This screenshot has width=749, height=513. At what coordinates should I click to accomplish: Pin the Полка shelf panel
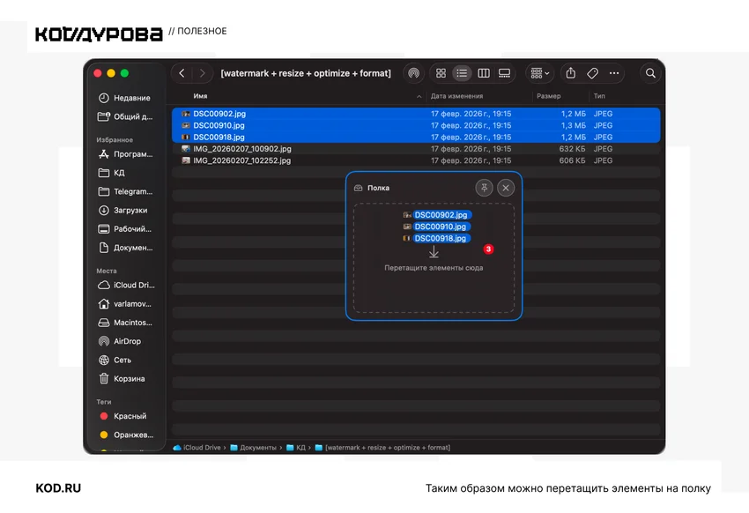coord(484,188)
